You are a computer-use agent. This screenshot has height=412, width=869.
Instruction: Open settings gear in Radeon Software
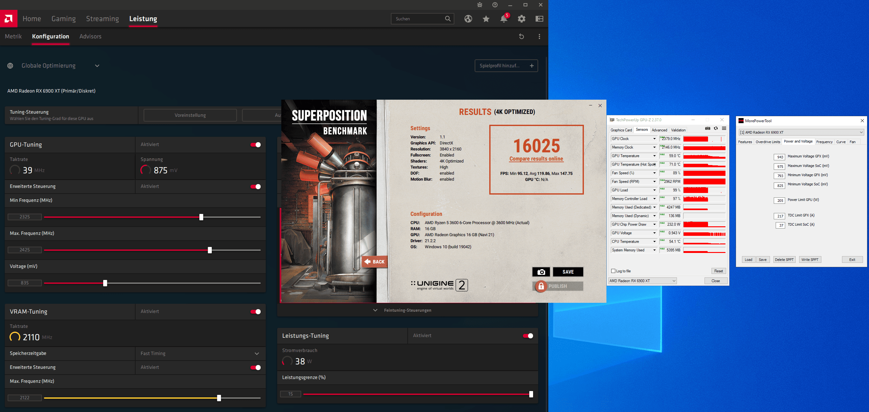tap(522, 19)
